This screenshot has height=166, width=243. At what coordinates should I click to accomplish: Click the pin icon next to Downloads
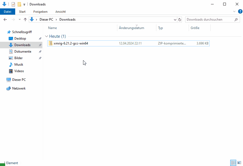click(x=40, y=45)
